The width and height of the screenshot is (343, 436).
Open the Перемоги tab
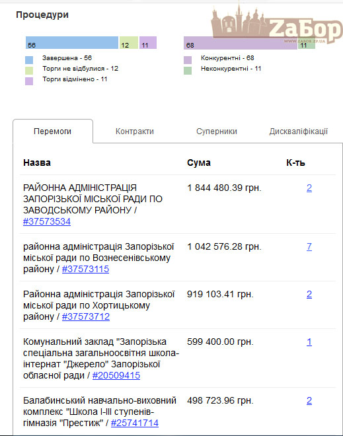[x=53, y=131]
